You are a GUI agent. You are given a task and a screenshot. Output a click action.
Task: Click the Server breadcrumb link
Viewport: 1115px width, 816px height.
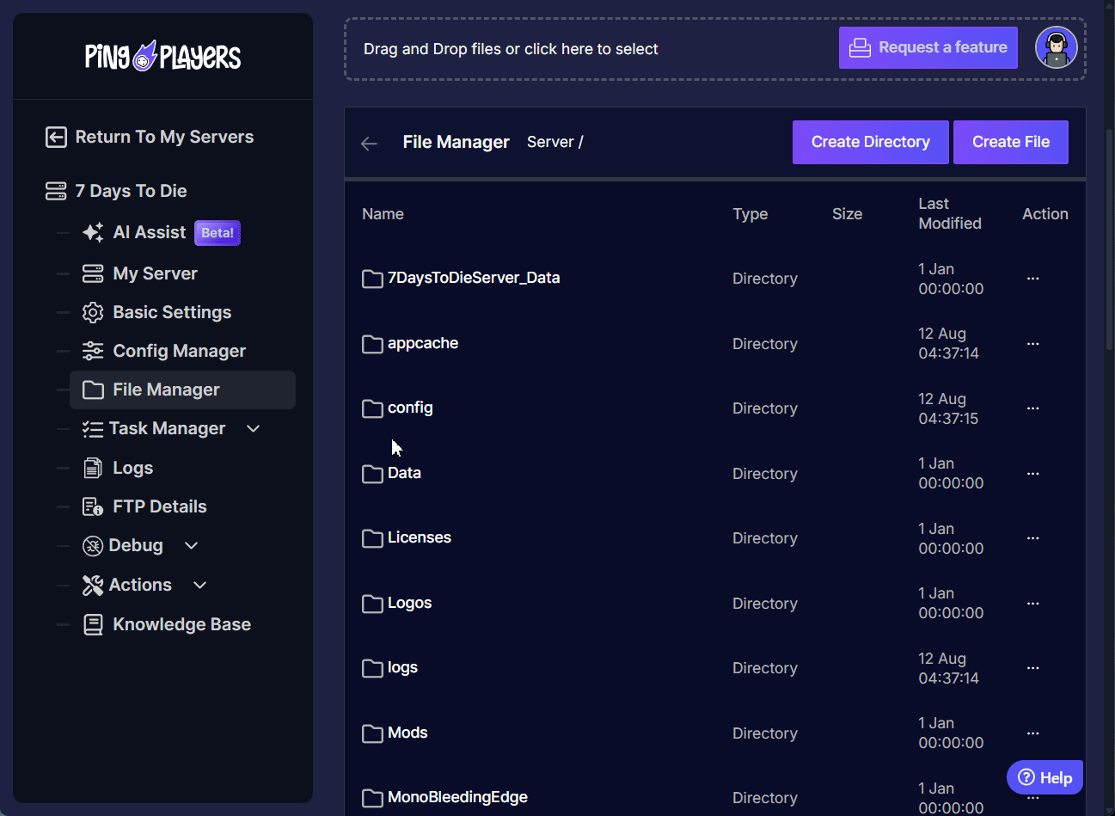click(550, 142)
